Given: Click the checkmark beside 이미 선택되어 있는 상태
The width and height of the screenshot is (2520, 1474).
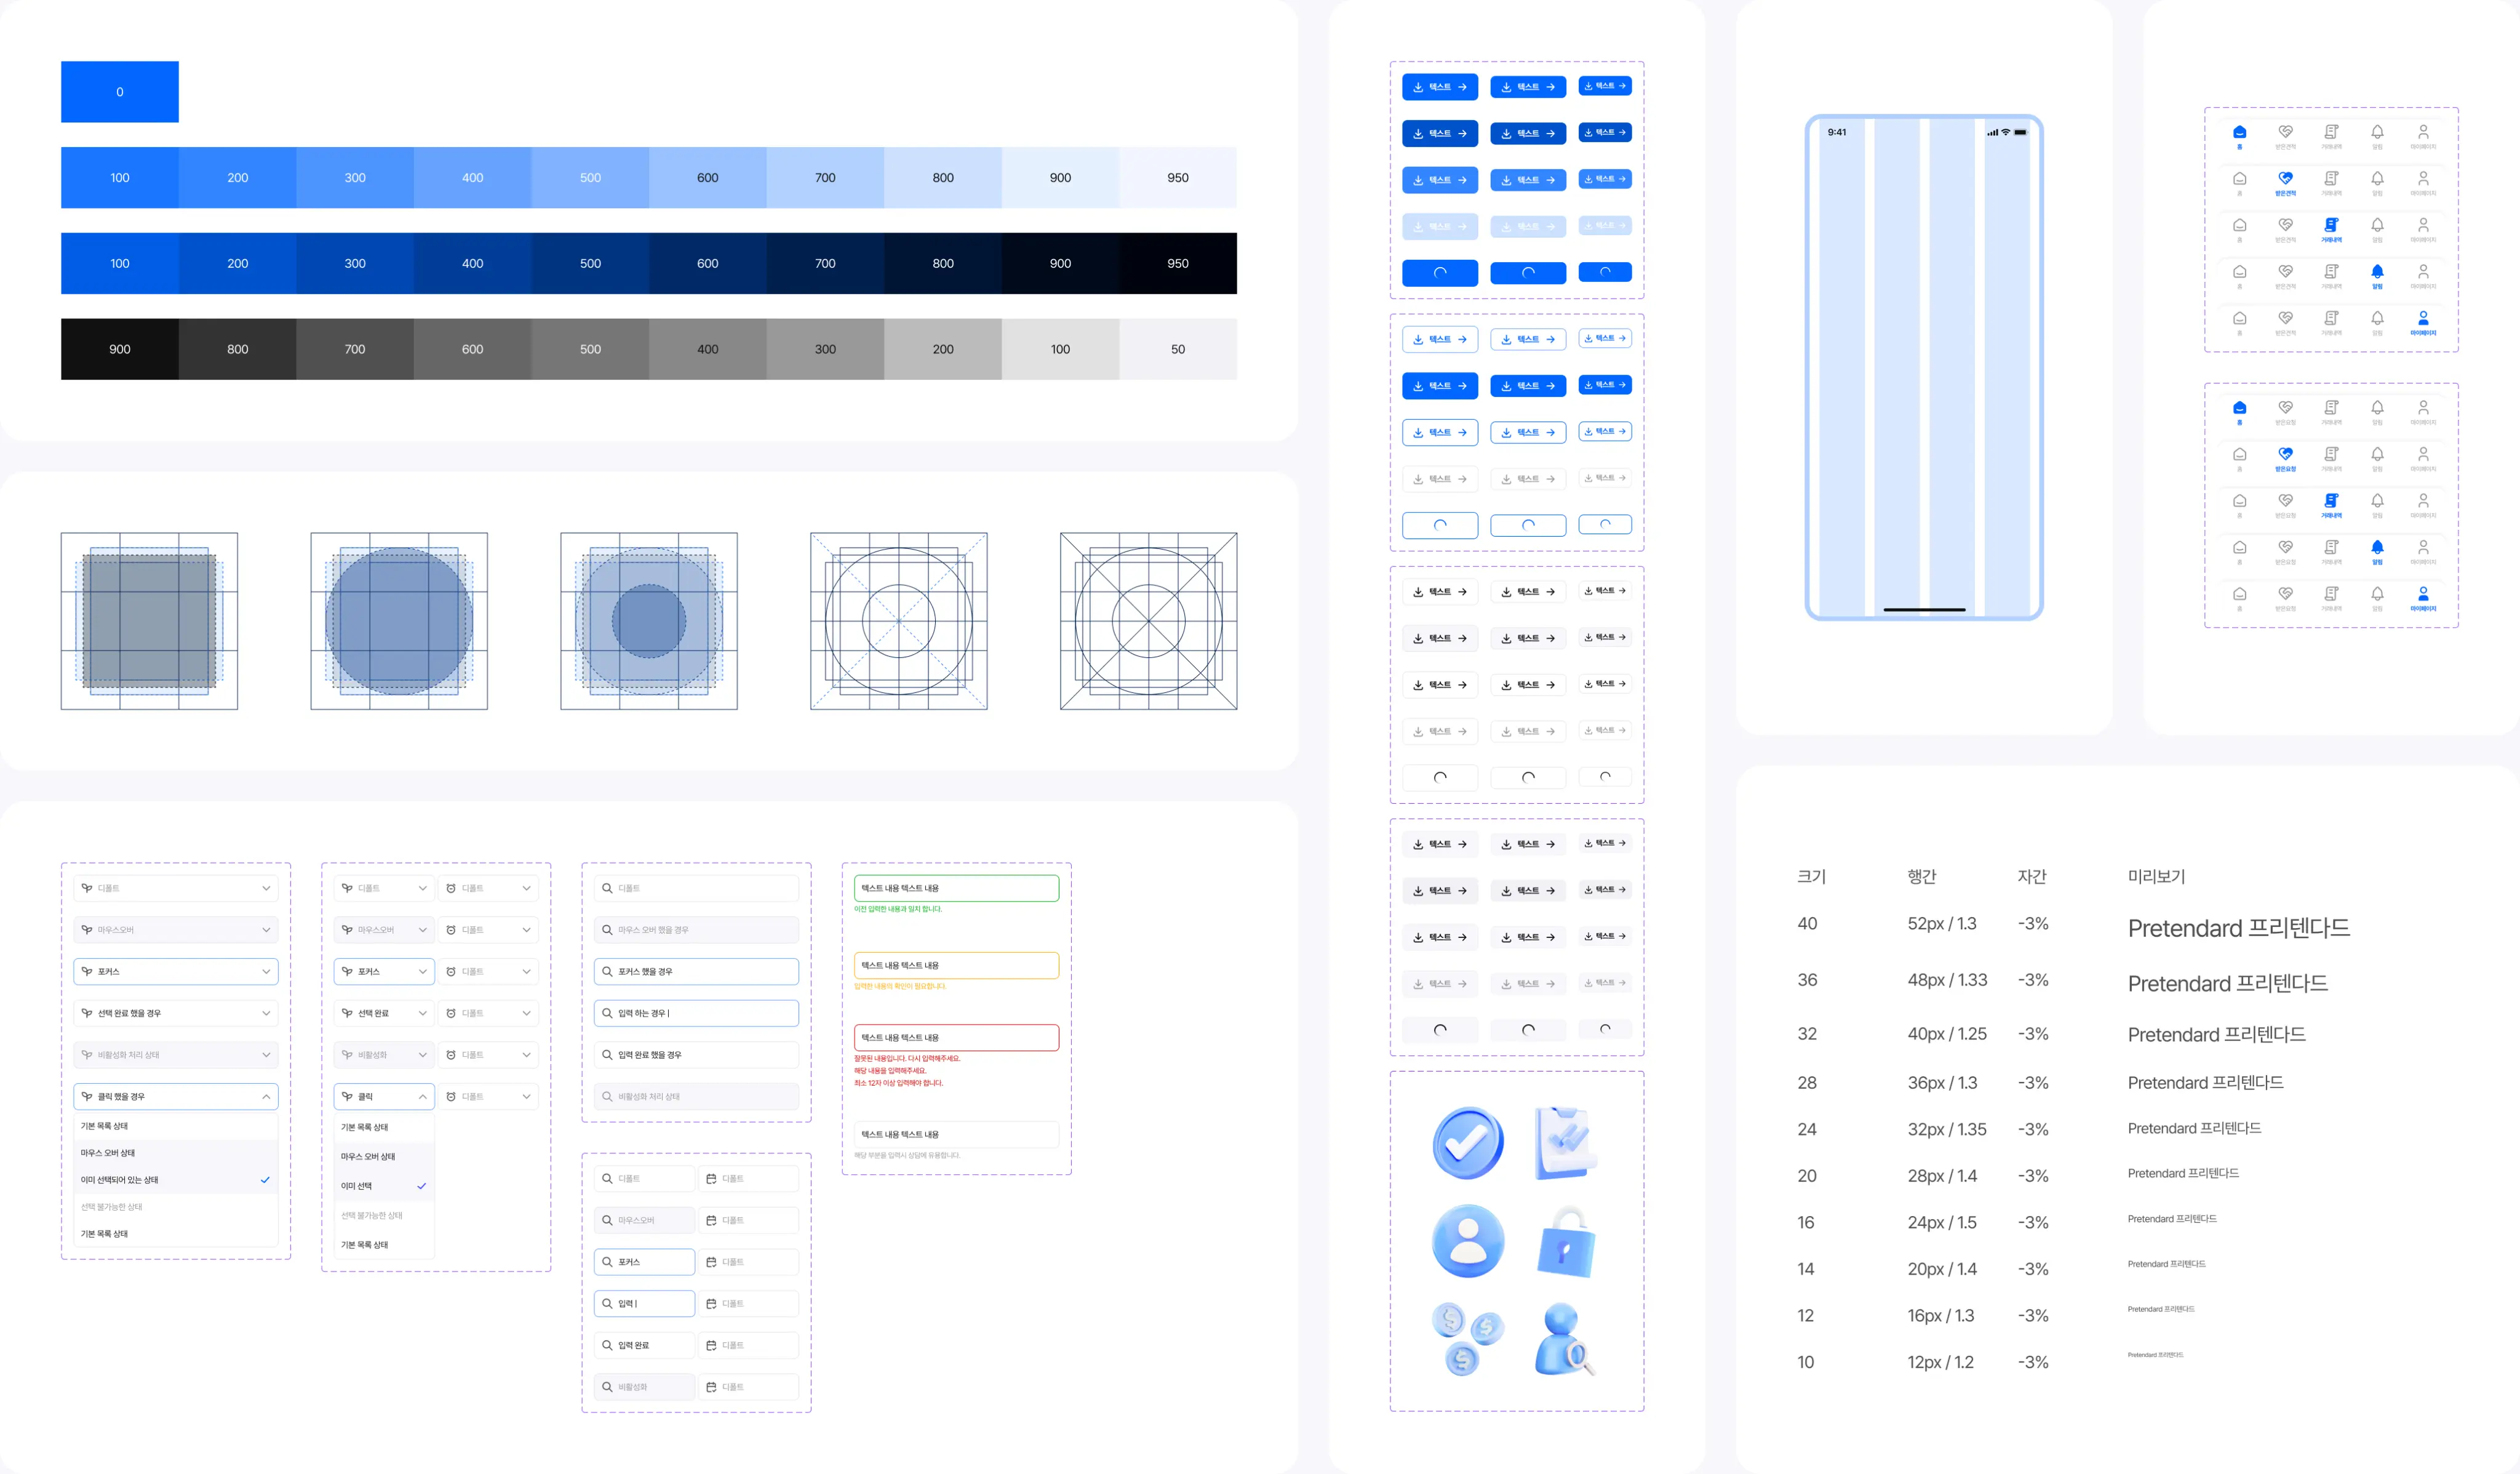Looking at the screenshot, I should (265, 1180).
